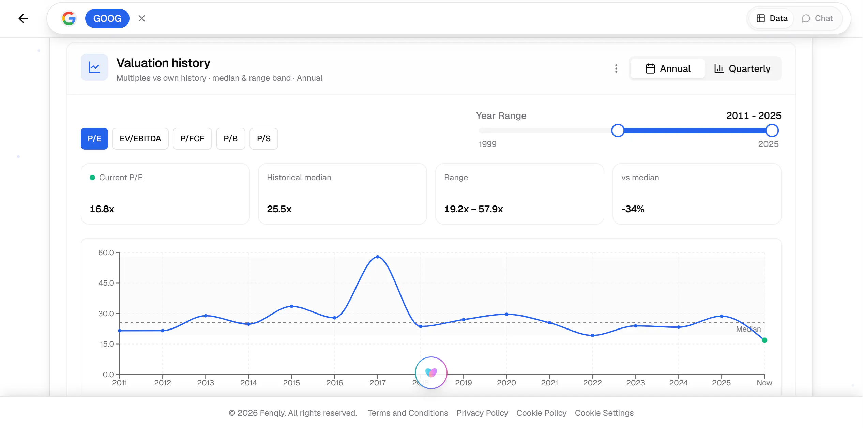863x428 pixels.
Task: Open Terms and Conditions link
Action: point(408,413)
